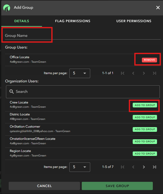Click the green OnStation logo icon

click(7, 8)
